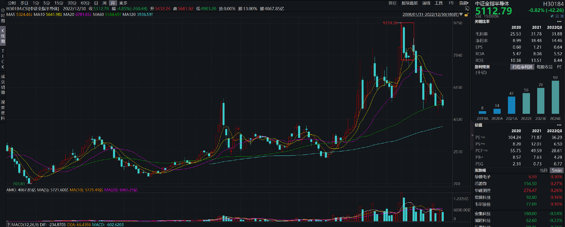This screenshot has height=227, width=565.
Task: Expand the 更多 period options
Action: pos(123,3)
